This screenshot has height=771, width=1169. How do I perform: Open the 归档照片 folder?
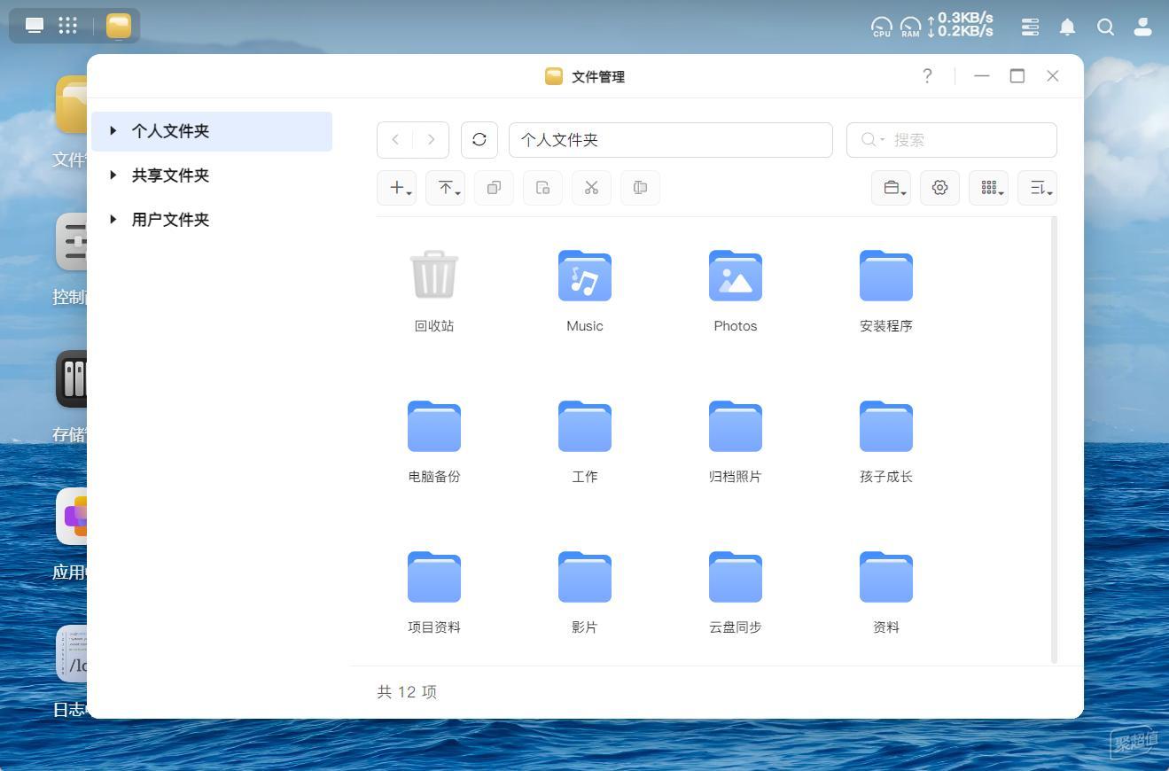click(x=736, y=426)
